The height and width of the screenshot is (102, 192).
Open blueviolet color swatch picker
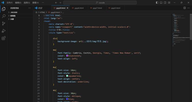tap(67, 56)
